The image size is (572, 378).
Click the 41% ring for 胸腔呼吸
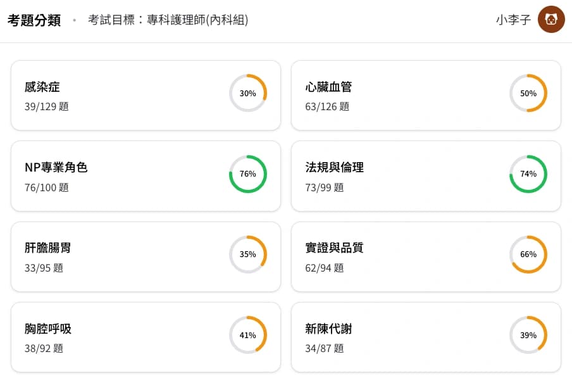(x=248, y=335)
